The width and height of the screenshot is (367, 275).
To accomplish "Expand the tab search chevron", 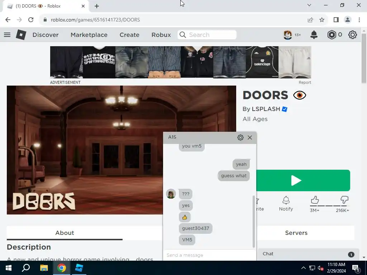I will 309,5.
